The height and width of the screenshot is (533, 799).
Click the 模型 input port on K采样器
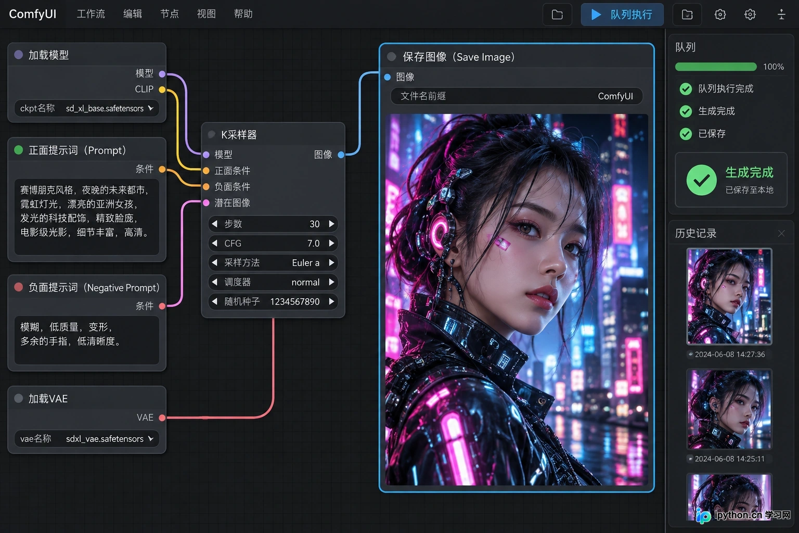tap(206, 155)
